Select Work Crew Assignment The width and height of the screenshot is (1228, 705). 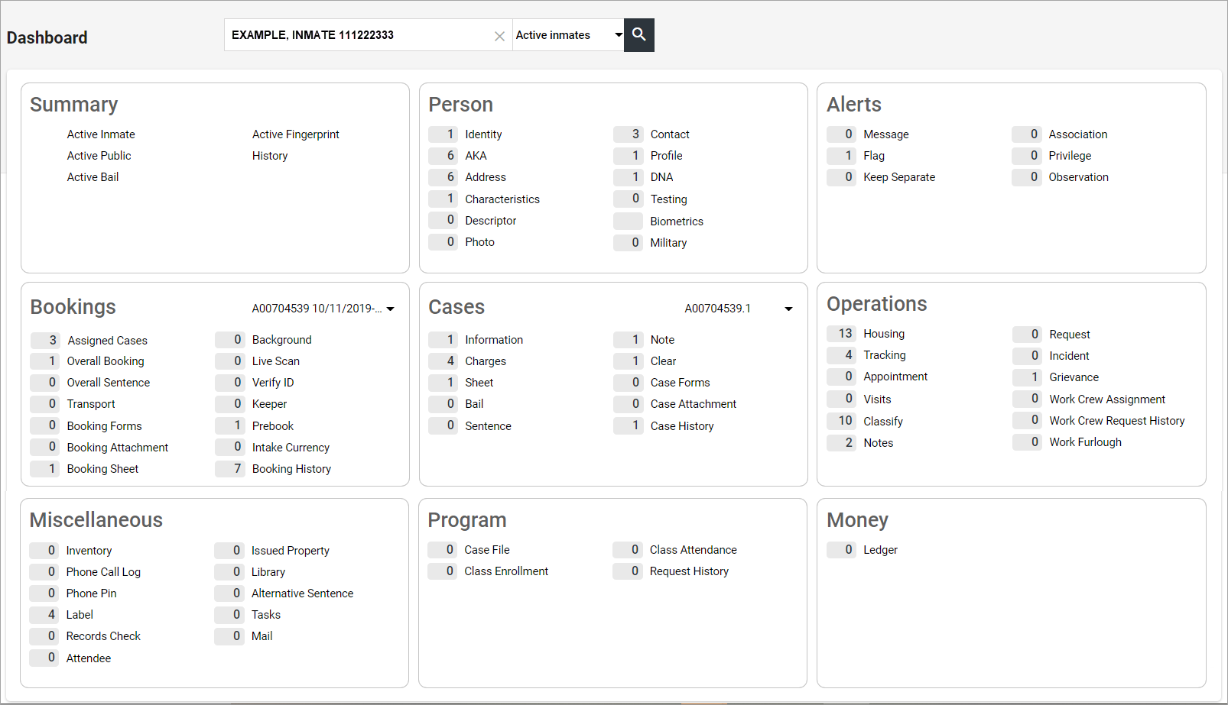click(x=1107, y=399)
